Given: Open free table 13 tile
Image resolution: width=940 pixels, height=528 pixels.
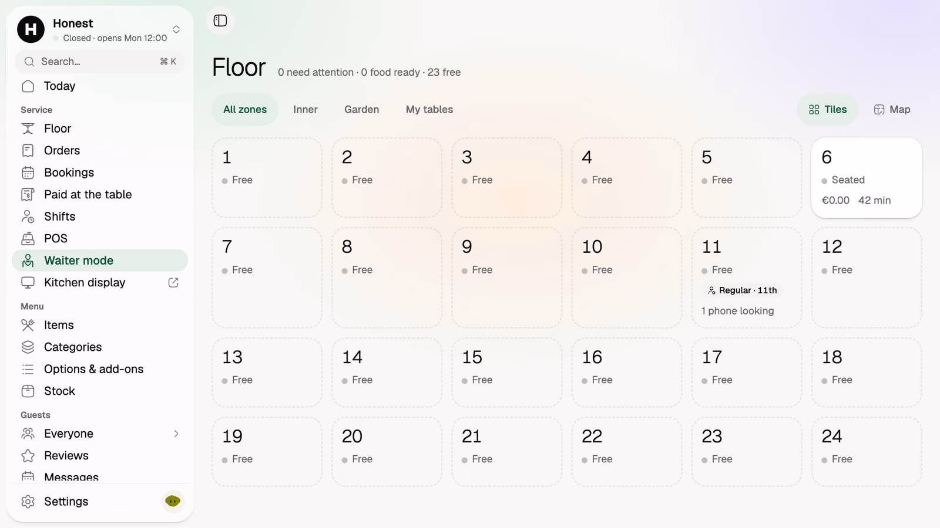Looking at the screenshot, I should tap(267, 373).
